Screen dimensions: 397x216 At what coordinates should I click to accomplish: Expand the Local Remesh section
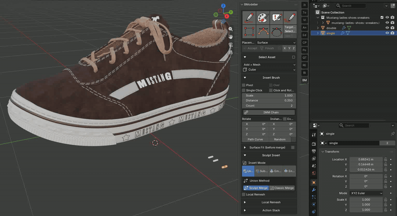tap(245, 202)
